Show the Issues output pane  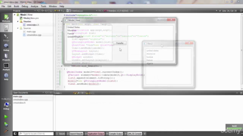pyautogui.click(x=60, y=134)
